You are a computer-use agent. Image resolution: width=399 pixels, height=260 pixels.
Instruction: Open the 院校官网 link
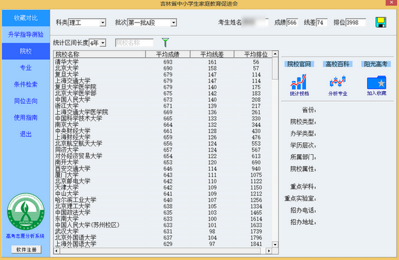coord(299,64)
